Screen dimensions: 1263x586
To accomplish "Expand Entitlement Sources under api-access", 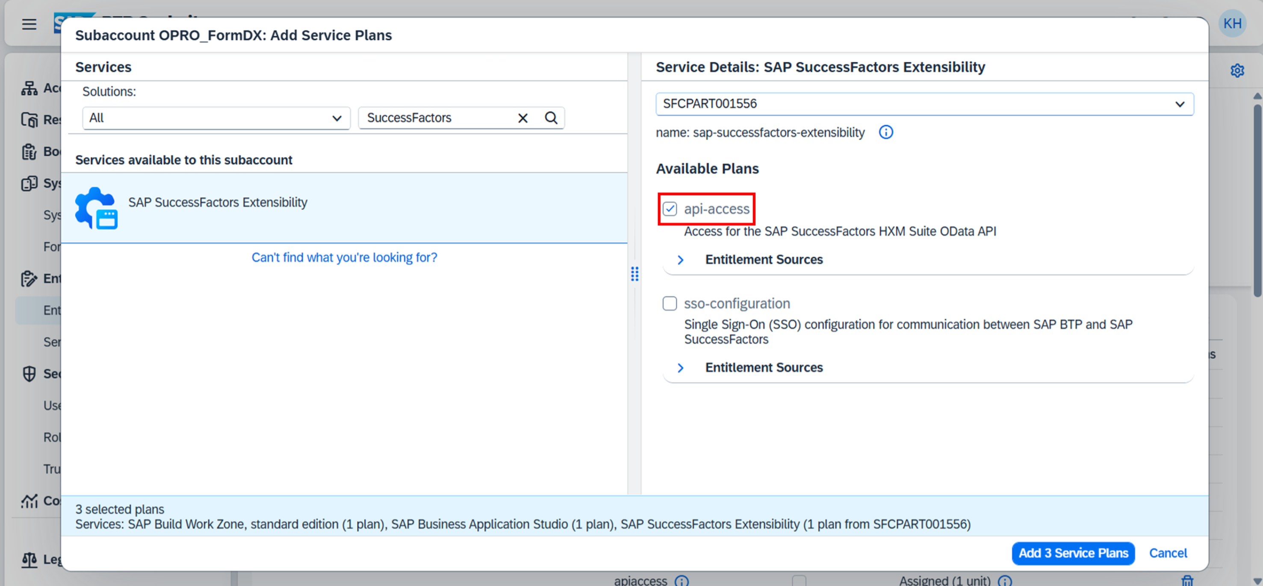I will (681, 260).
